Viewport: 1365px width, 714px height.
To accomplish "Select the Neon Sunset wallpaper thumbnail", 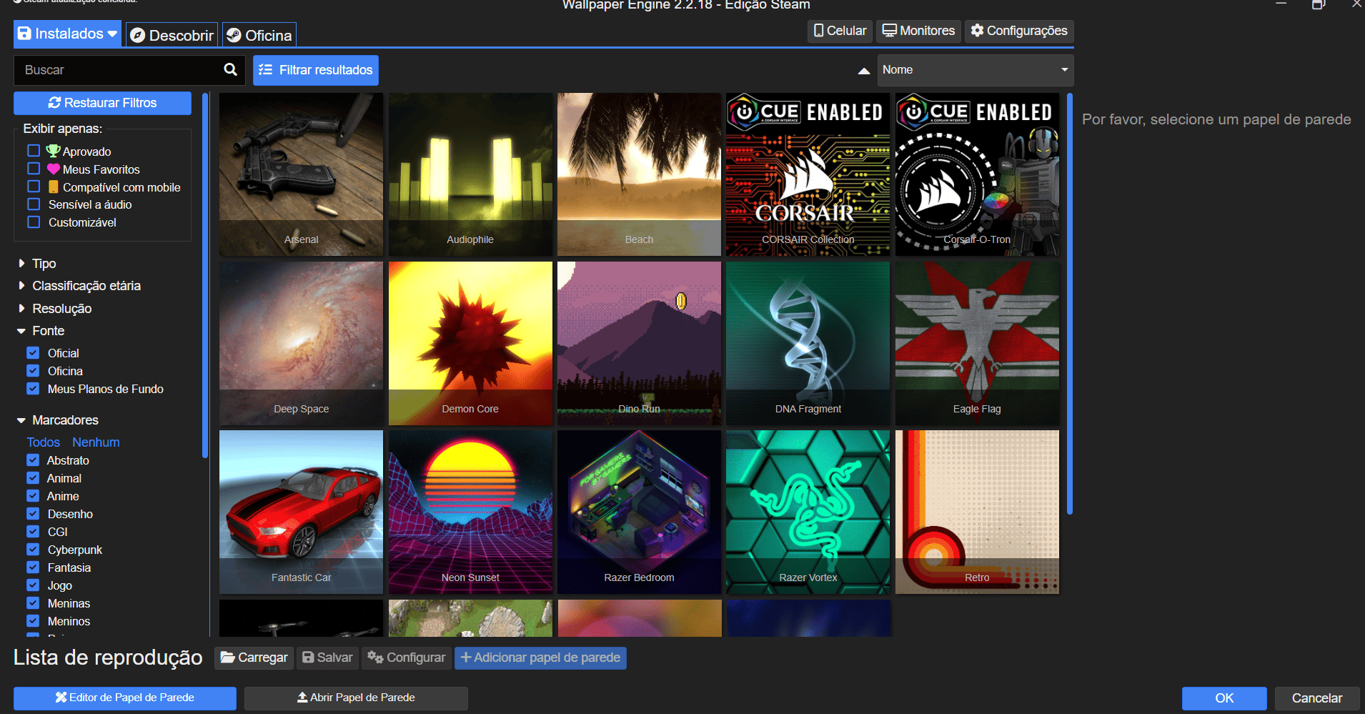I will (x=470, y=512).
